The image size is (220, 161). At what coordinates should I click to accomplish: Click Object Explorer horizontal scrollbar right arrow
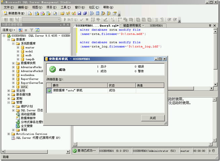click(68, 152)
